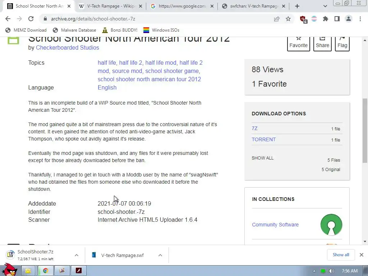Close the google.com tab

point(212,6)
